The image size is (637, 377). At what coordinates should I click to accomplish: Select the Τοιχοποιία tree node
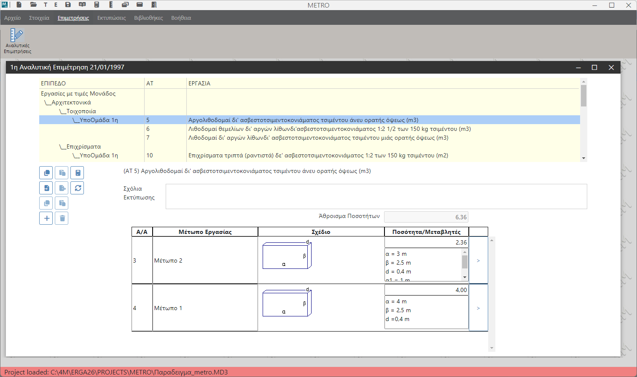(81, 112)
